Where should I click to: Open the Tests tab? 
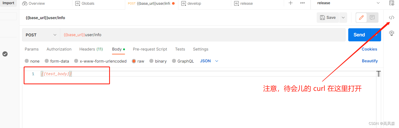click(180, 49)
